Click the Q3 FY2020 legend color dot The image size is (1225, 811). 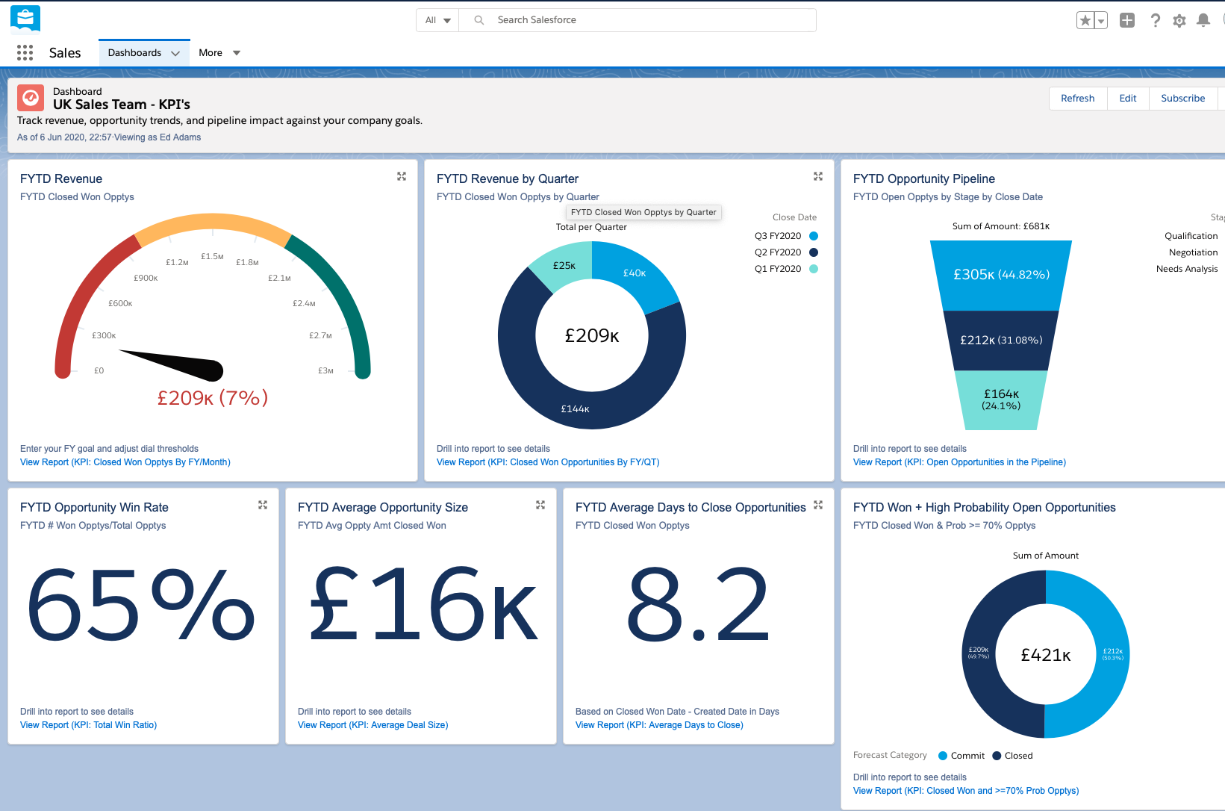[x=814, y=236]
